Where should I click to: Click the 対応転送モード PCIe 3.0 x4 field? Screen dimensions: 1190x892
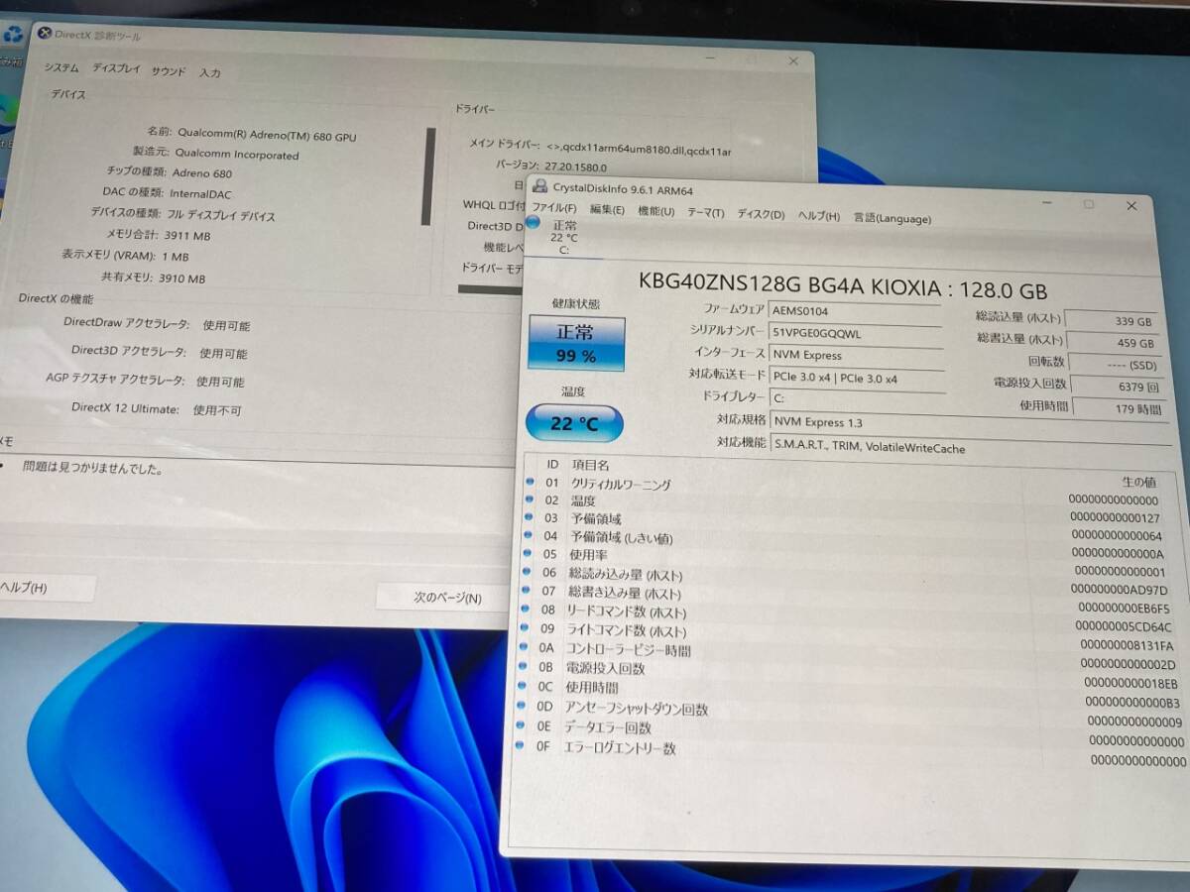(x=856, y=378)
